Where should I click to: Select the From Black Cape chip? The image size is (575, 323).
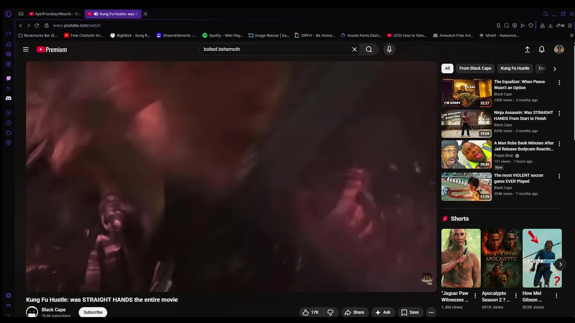point(475,68)
